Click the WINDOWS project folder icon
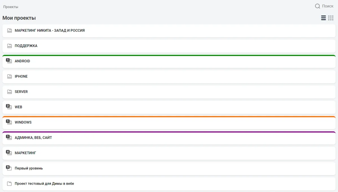This screenshot has height=192, width=338. [9, 122]
